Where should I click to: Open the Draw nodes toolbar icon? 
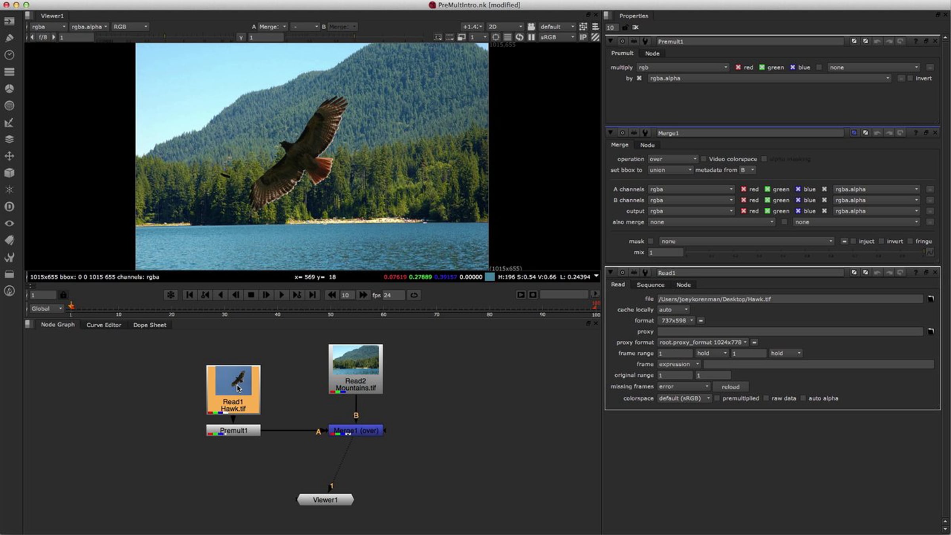[x=9, y=38]
